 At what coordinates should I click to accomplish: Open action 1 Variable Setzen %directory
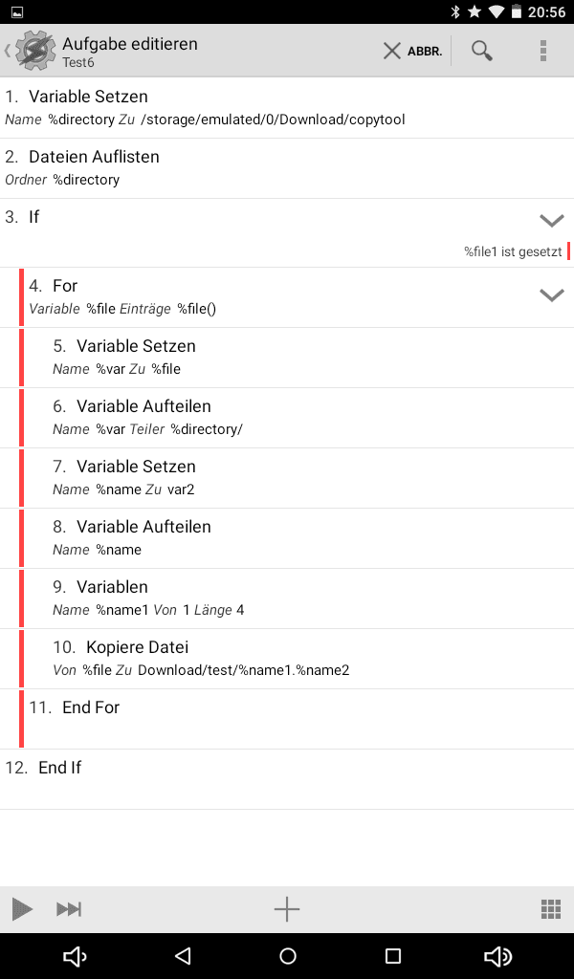click(x=287, y=107)
